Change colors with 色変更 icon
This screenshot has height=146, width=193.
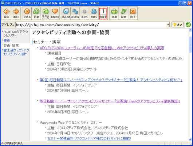103,14
